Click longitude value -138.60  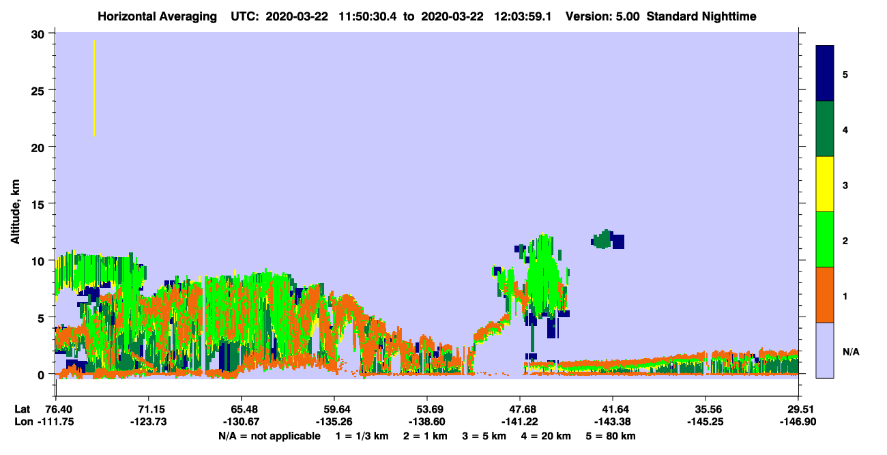point(426,422)
